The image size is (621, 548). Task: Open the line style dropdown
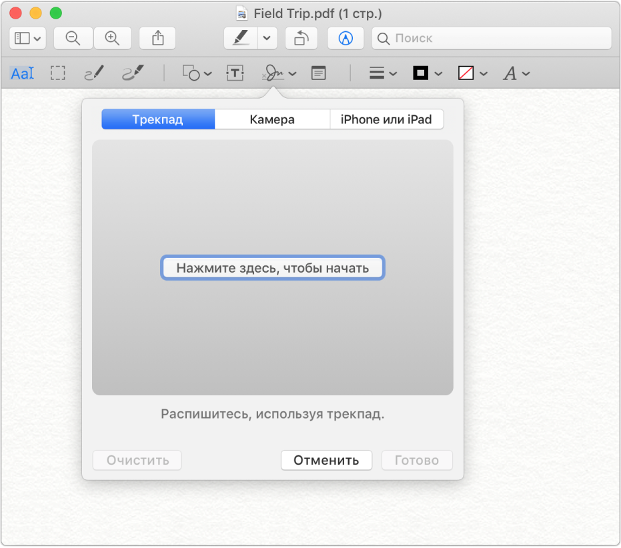click(383, 73)
